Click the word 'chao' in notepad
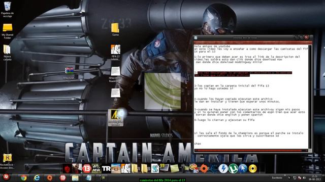325x182 pixels. click(198, 144)
